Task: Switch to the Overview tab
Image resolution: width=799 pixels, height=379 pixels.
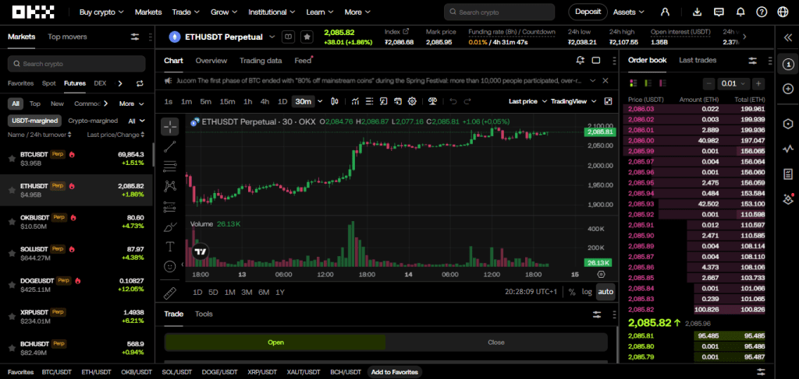Action: pos(211,61)
